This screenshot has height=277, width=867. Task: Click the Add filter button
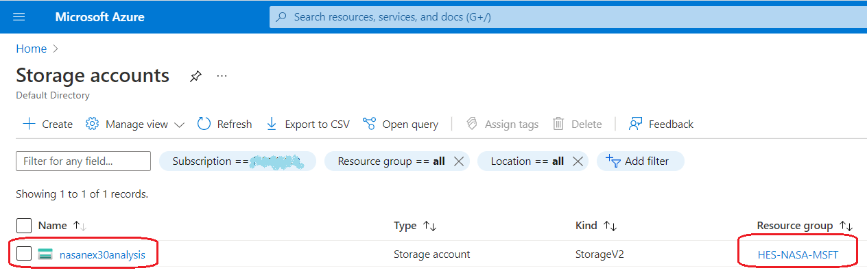pyautogui.click(x=641, y=161)
